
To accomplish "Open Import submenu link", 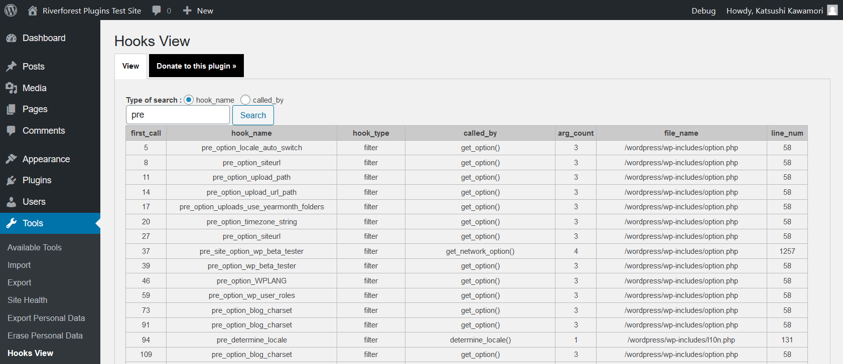I will tap(19, 265).
